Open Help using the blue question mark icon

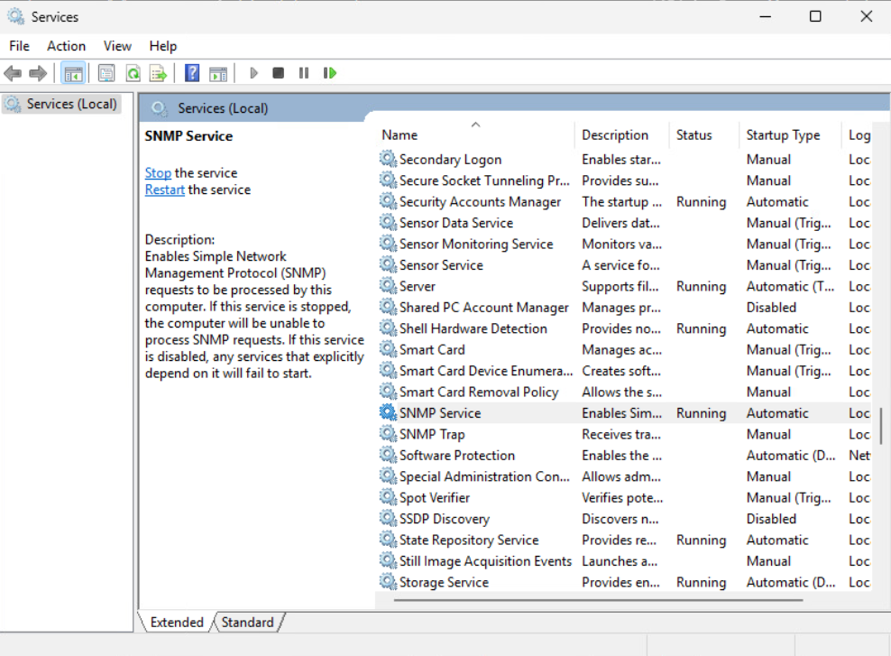click(x=191, y=72)
